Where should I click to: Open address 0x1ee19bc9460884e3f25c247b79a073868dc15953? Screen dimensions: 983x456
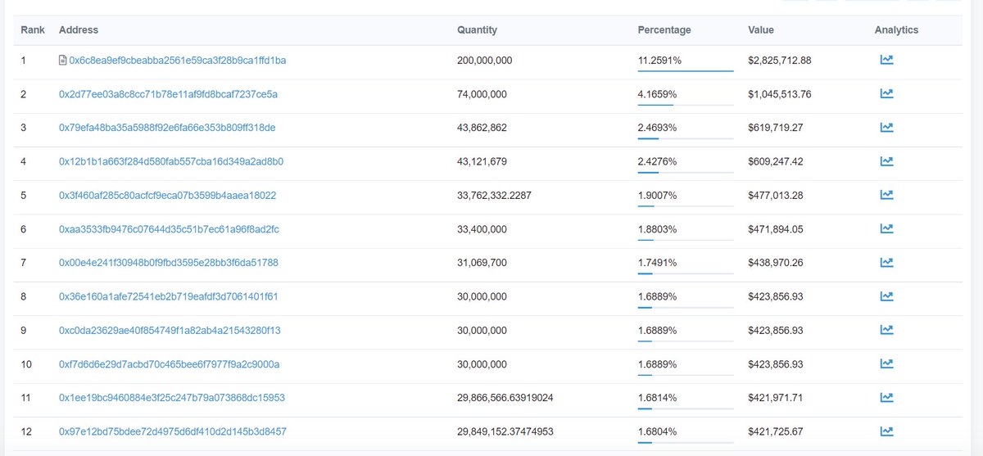pos(172,398)
